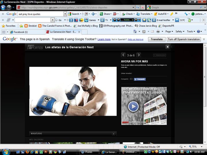
Task: Open the Learn more link
Action: pos(104,39)
